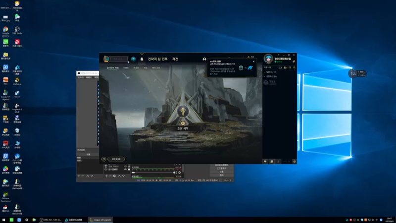Click the round speed widget beside the Windows logo
Image resolution: width=396 pixels, height=223 pixels.
click(x=353, y=73)
